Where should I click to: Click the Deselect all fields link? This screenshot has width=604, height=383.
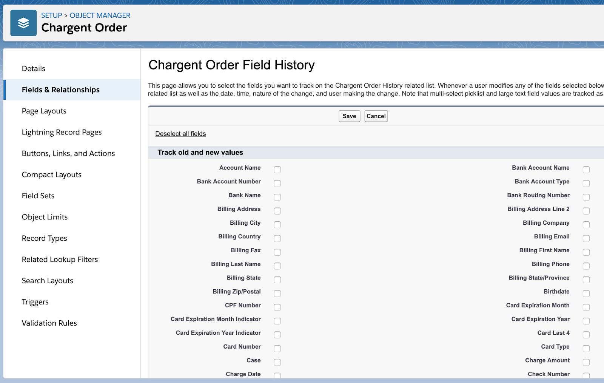(x=180, y=133)
